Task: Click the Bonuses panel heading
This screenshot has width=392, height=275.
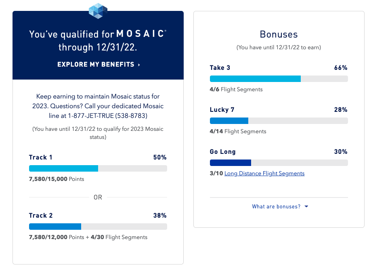Action: point(279,34)
